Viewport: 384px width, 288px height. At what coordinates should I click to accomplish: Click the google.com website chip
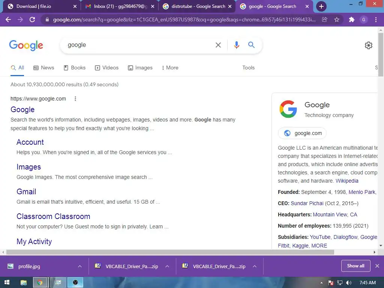[302, 133]
